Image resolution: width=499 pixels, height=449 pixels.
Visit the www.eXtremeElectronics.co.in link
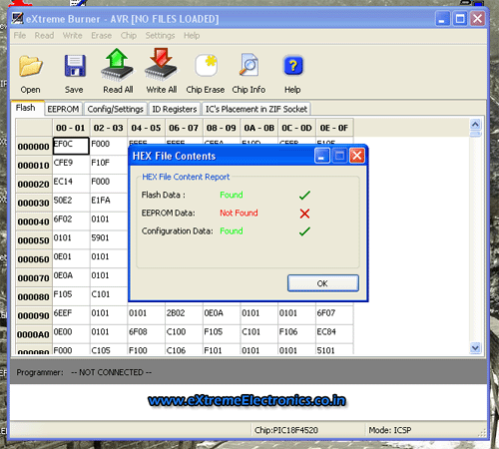247,400
